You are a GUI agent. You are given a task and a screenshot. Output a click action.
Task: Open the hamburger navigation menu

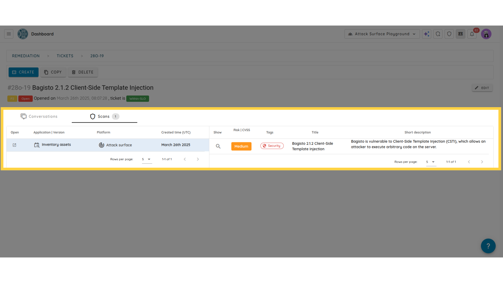pos(9,34)
